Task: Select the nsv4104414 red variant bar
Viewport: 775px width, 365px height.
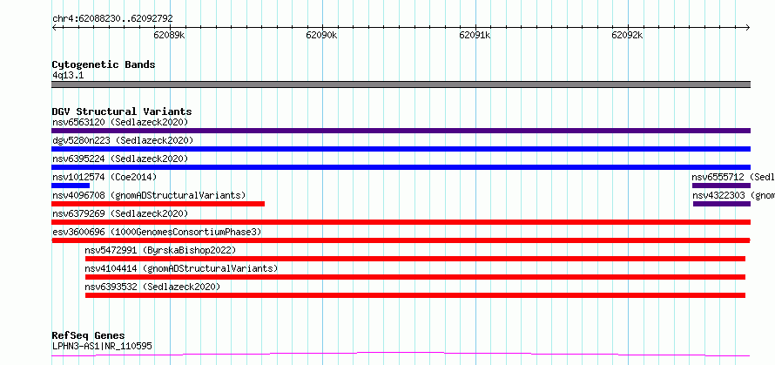Action: pos(415,277)
